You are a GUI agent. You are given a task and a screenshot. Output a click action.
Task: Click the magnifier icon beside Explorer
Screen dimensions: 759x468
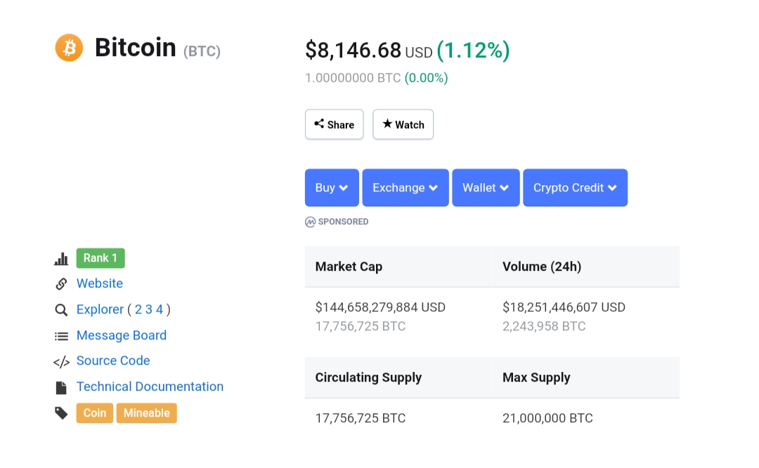pyautogui.click(x=61, y=310)
